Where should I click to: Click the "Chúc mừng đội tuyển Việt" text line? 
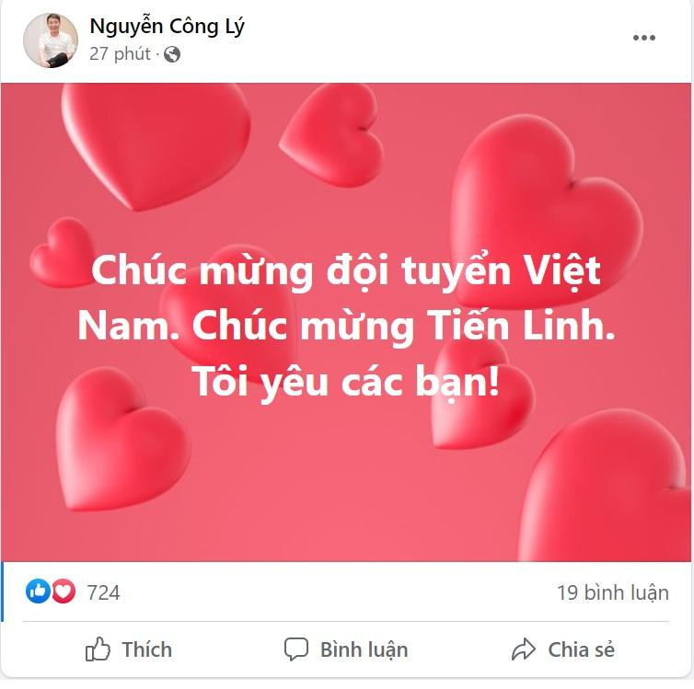point(346,271)
